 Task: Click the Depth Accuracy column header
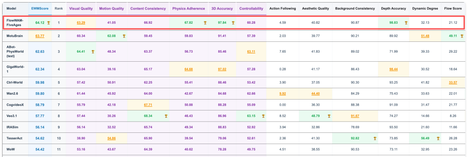pos(393,9)
